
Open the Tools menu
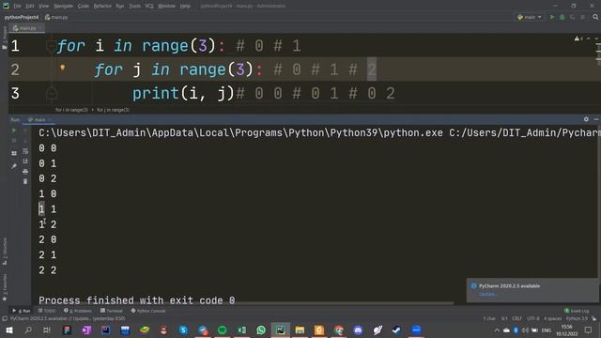click(134, 6)
